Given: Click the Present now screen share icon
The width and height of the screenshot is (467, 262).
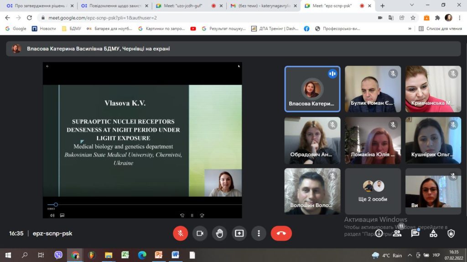Looking at the screenshot, I should coord(239,233).
